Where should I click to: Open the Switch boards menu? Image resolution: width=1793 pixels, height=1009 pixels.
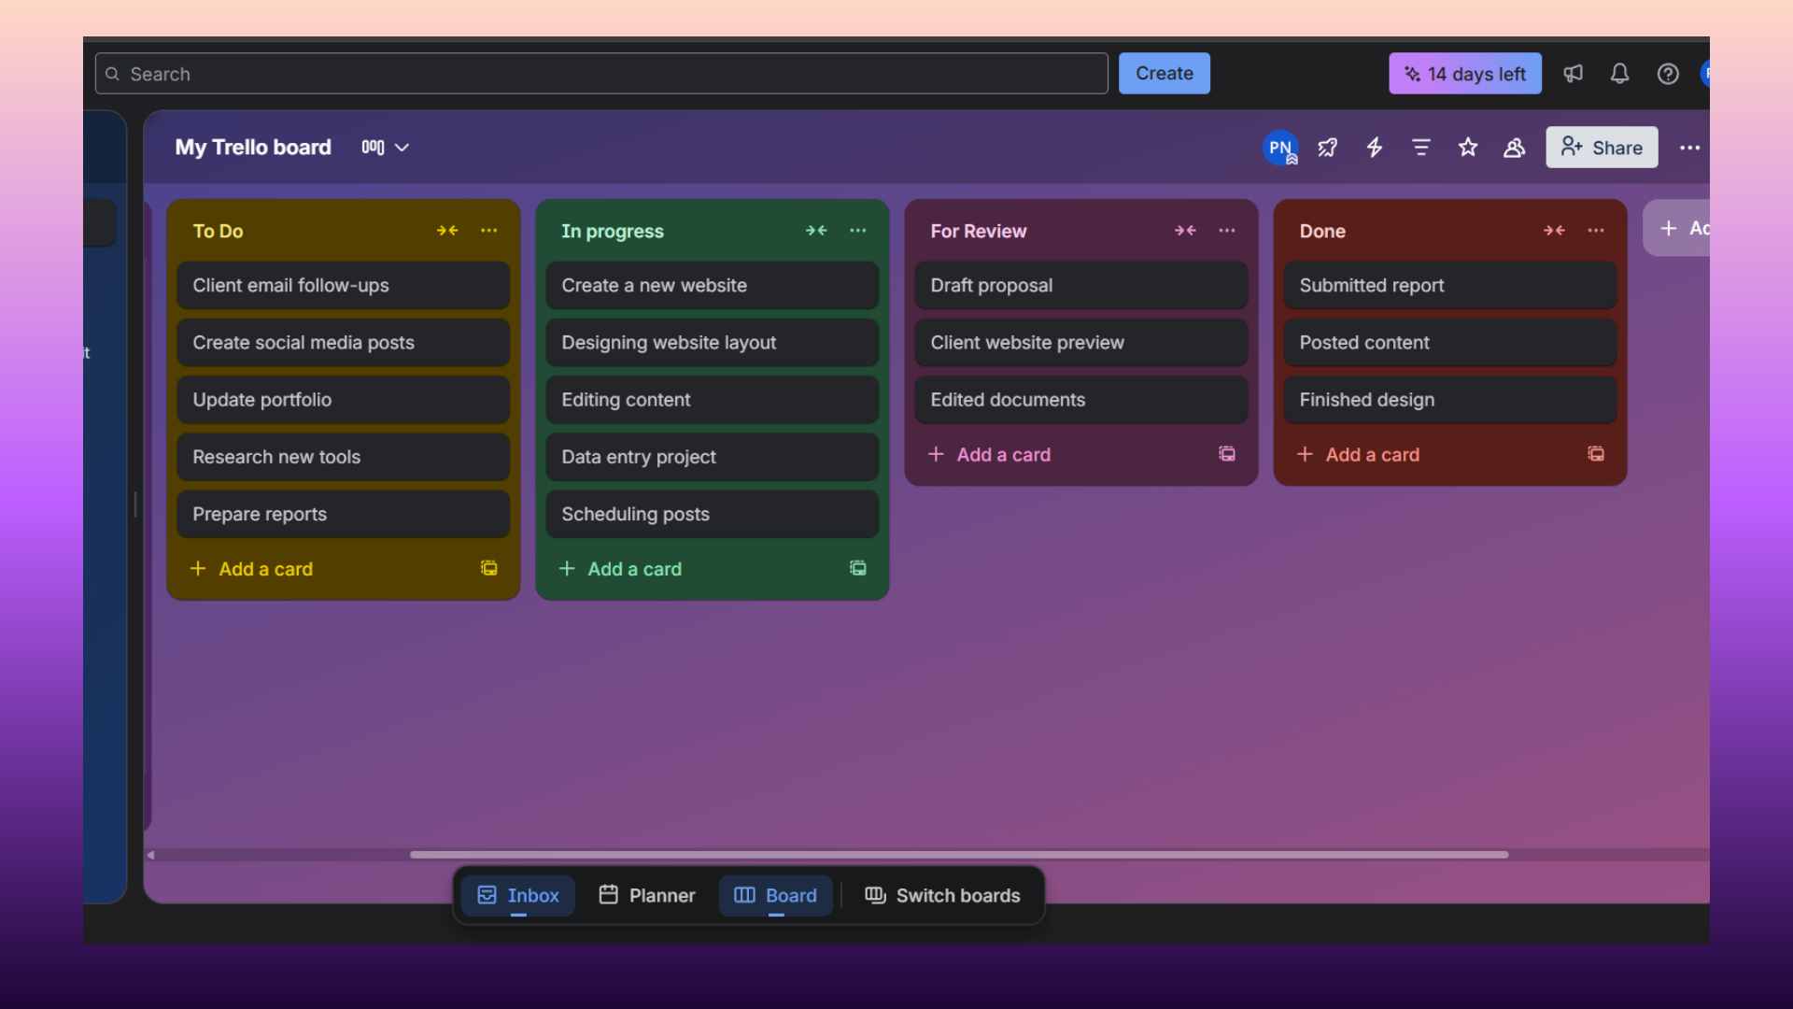(x=942, y=895)
